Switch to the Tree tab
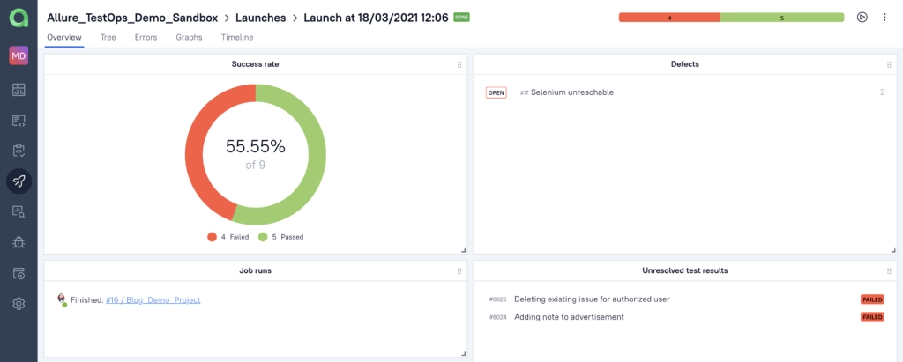903x362 pixels. pyautogui.click(x=108, y=38)
